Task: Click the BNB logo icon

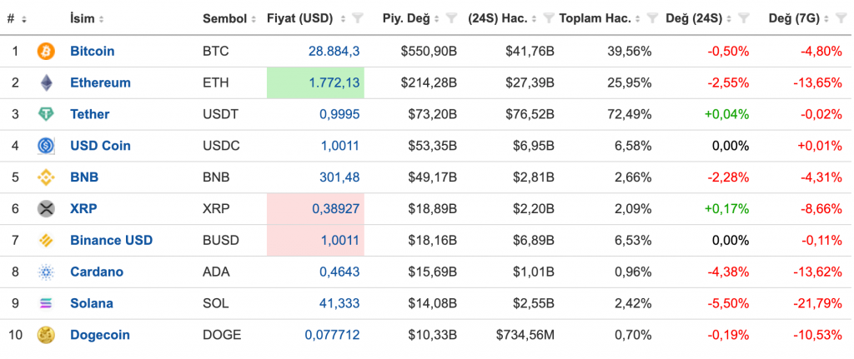Action: coord(47,178)
